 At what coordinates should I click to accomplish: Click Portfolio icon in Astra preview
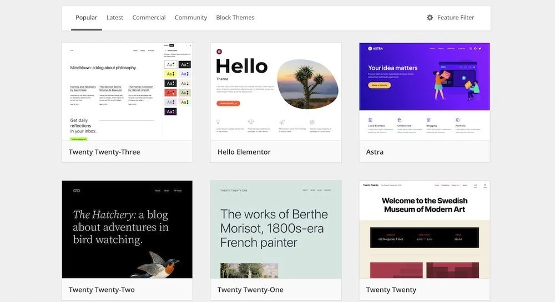pyautogui.click(x=458, y=120)
